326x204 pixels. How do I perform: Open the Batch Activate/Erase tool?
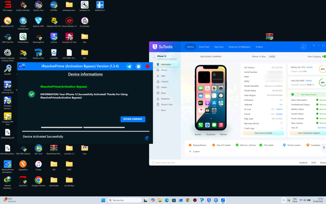tap(246, 145)
